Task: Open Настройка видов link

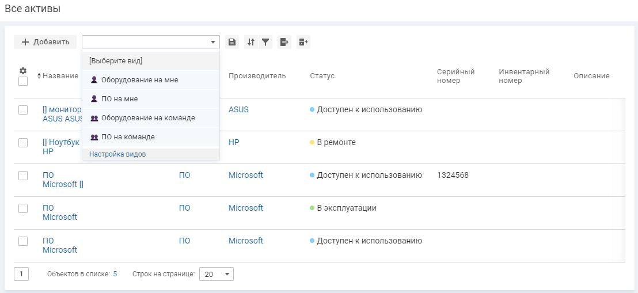Action: [x=117, y=154]
